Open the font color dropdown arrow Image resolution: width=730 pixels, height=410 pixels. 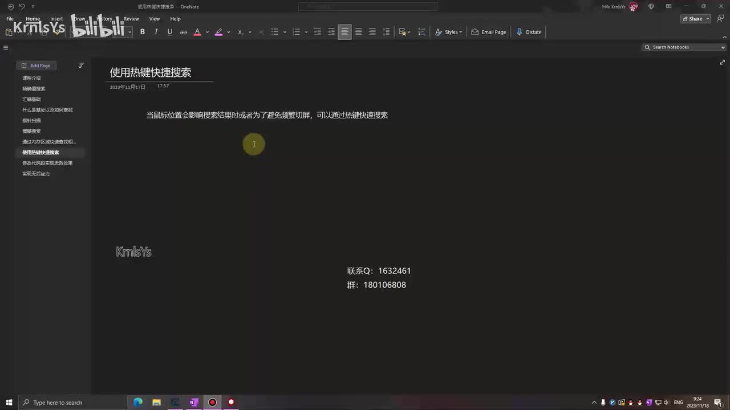pos(207,32)
